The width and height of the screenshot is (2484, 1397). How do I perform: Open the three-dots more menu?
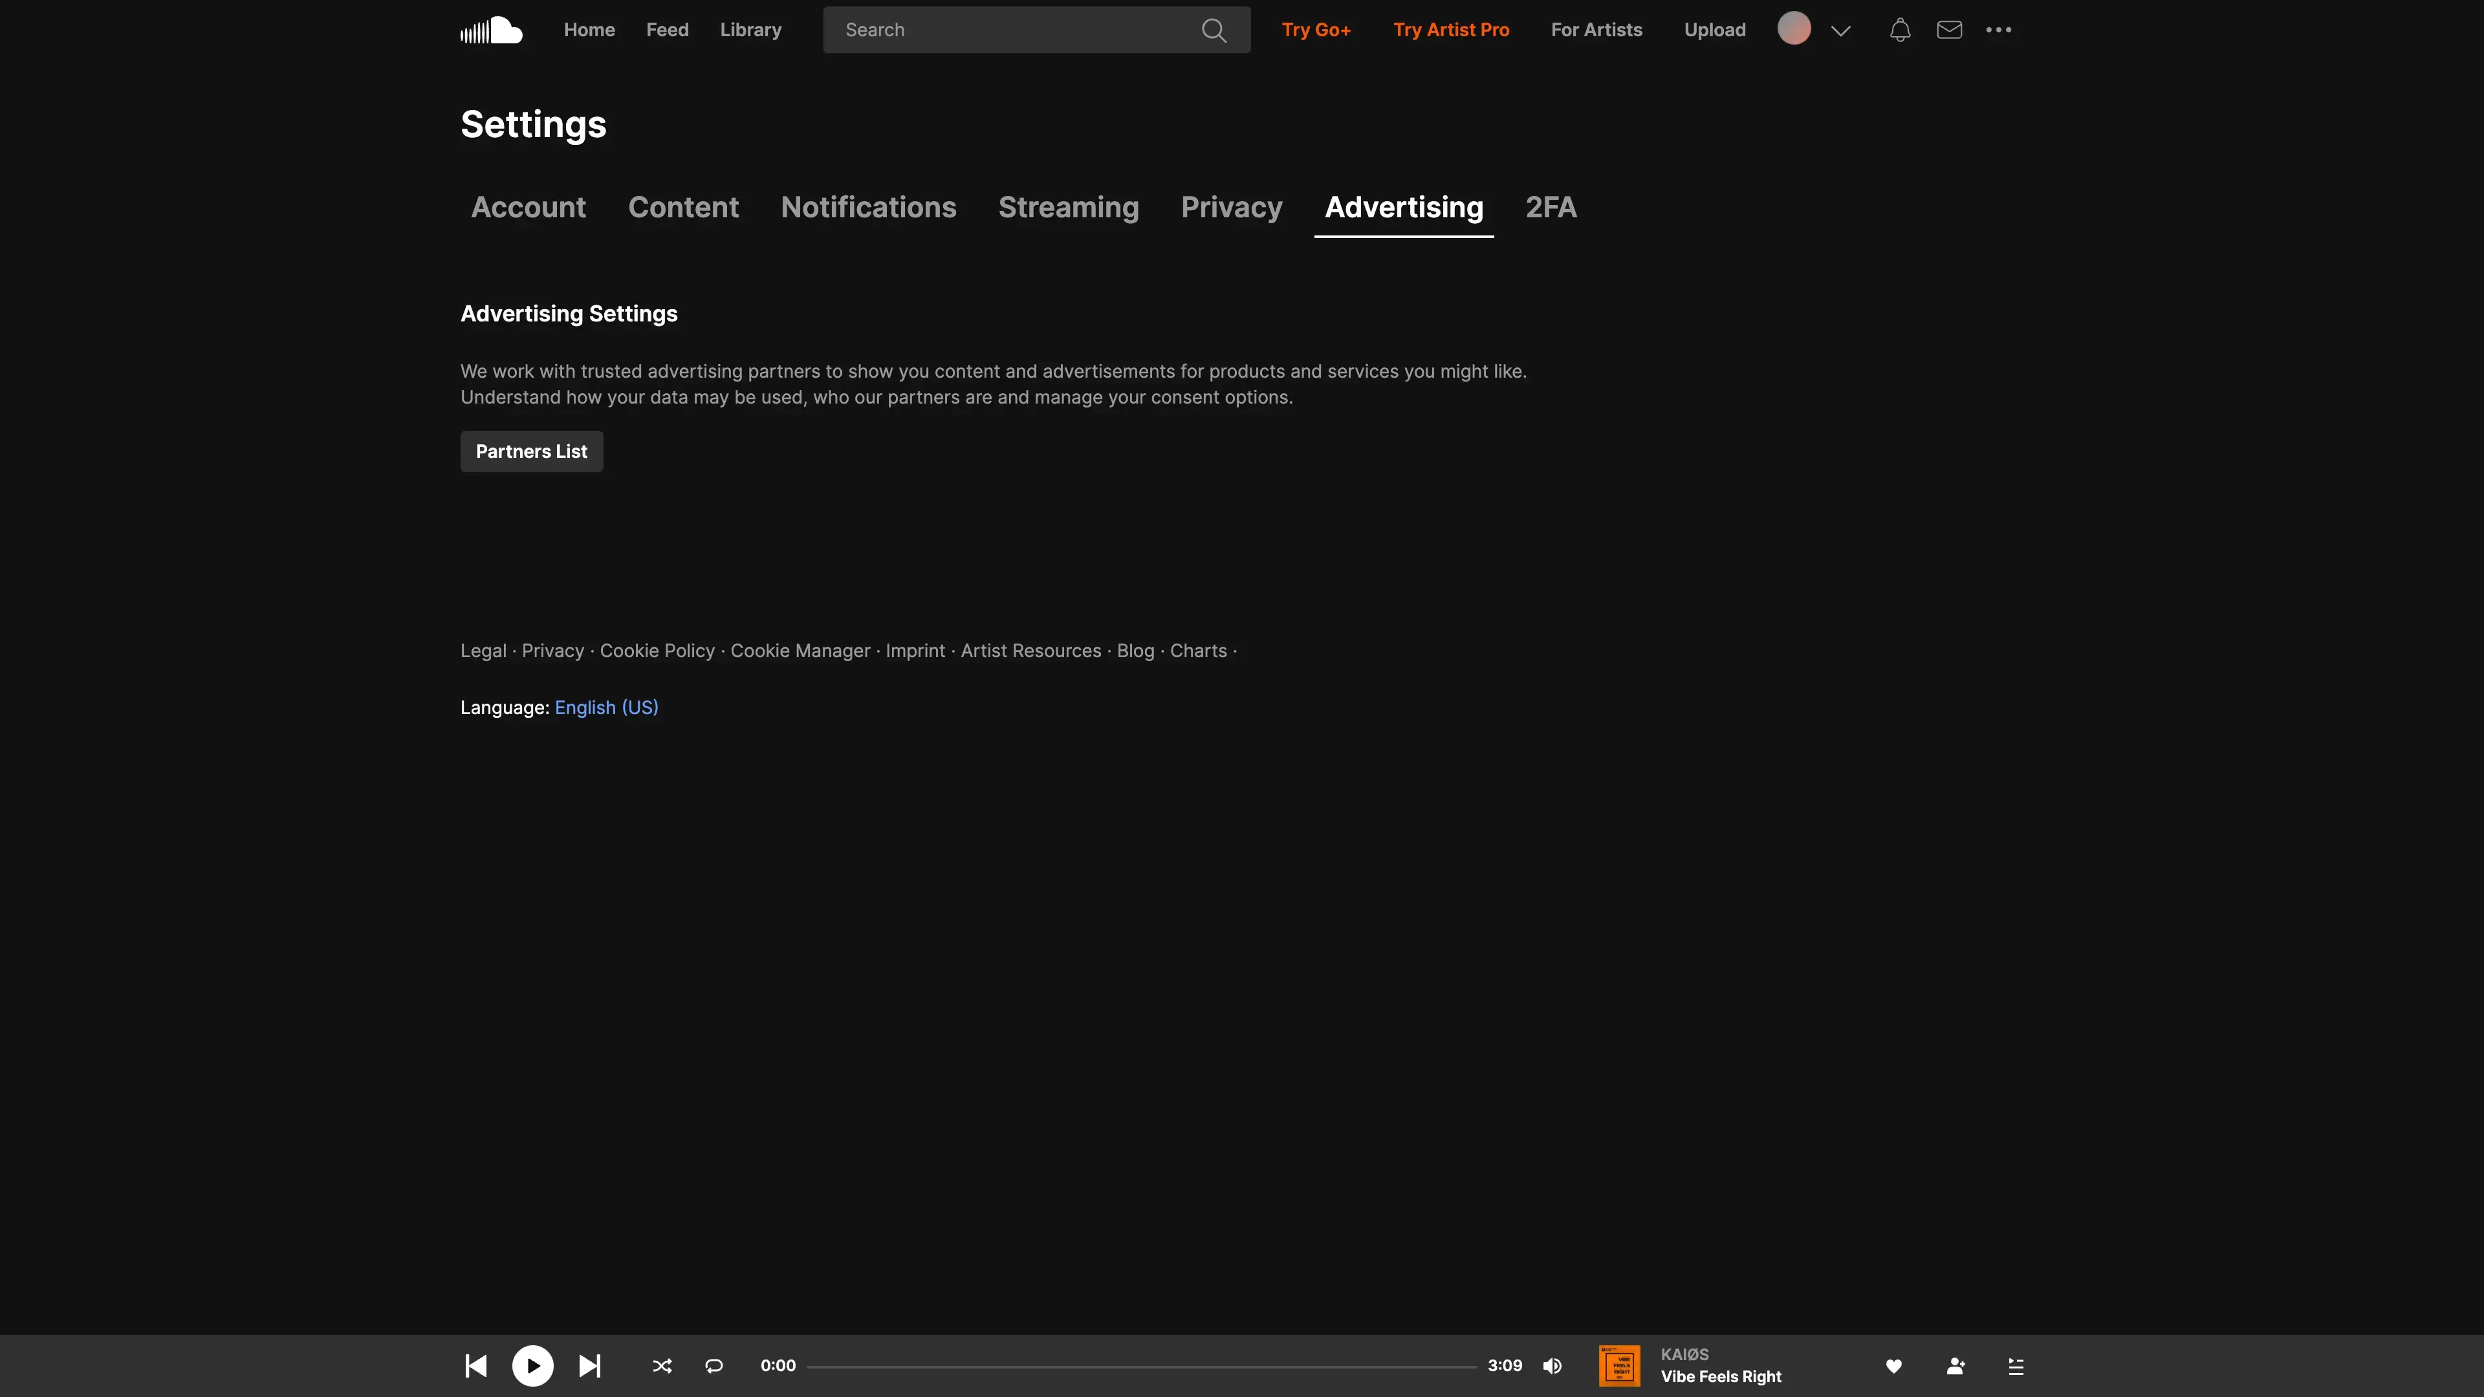pyautogui.click(x=1998, y=30)
